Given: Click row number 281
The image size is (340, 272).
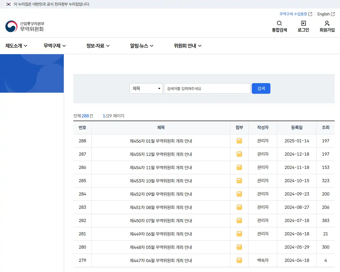Looking at the screenshot, I should tap(82, 234).
